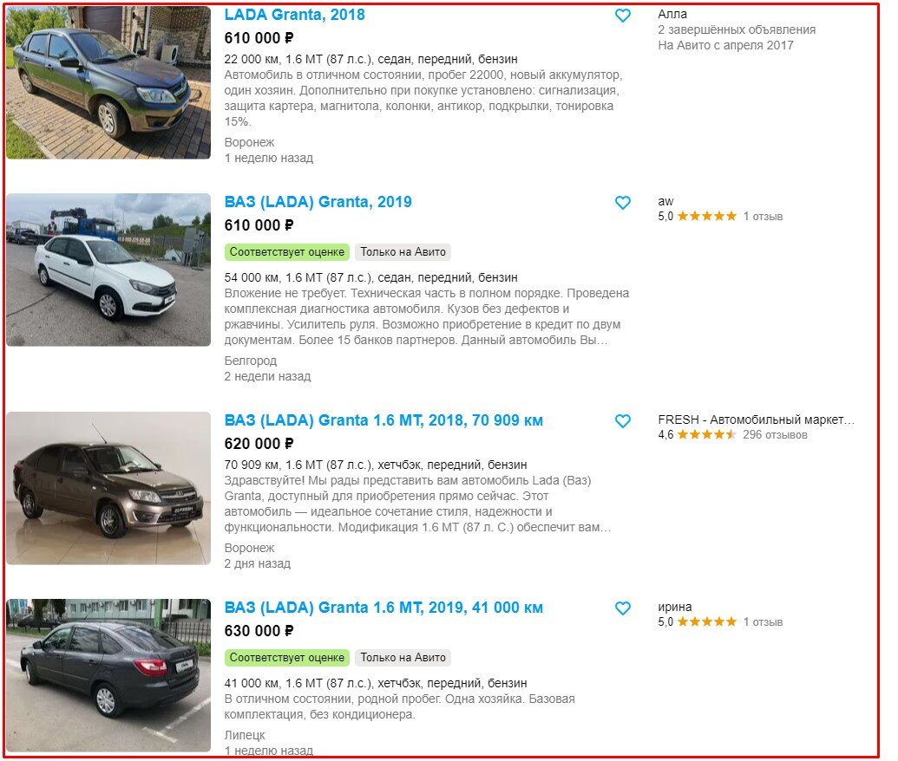Open seller profile aw
This screenshot has width=898, height=761.
tap(665, 201)
